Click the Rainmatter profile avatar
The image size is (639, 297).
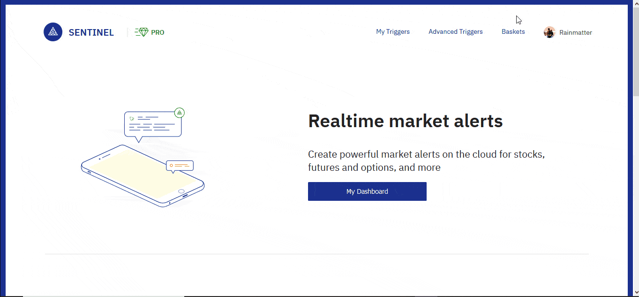pos(549,32)
